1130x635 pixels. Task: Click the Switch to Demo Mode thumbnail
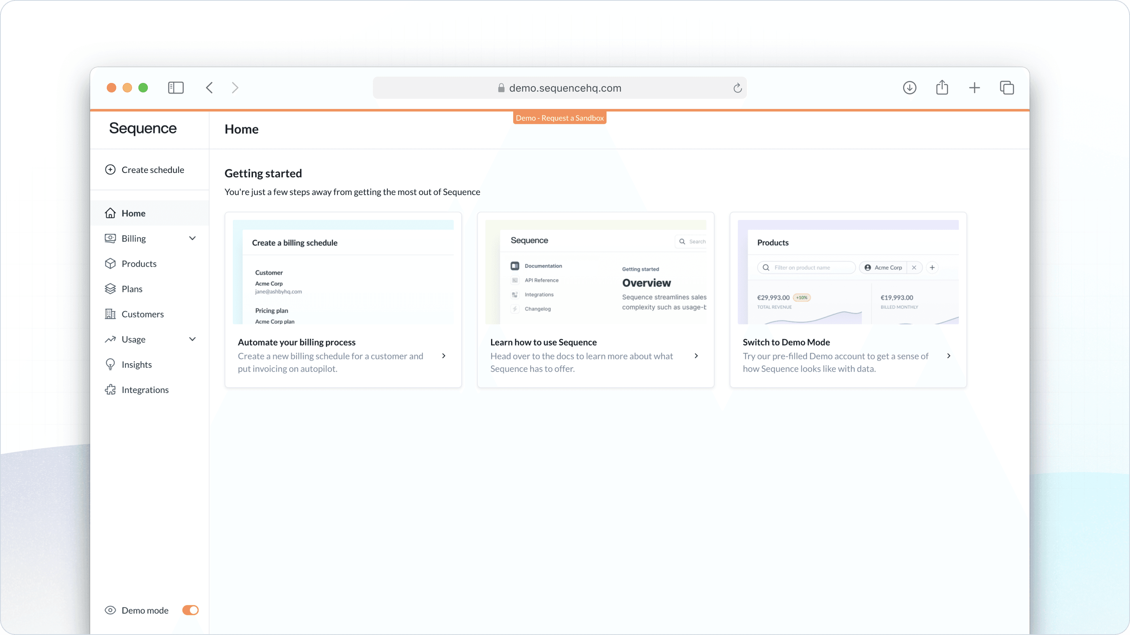[x=848, y=272]
